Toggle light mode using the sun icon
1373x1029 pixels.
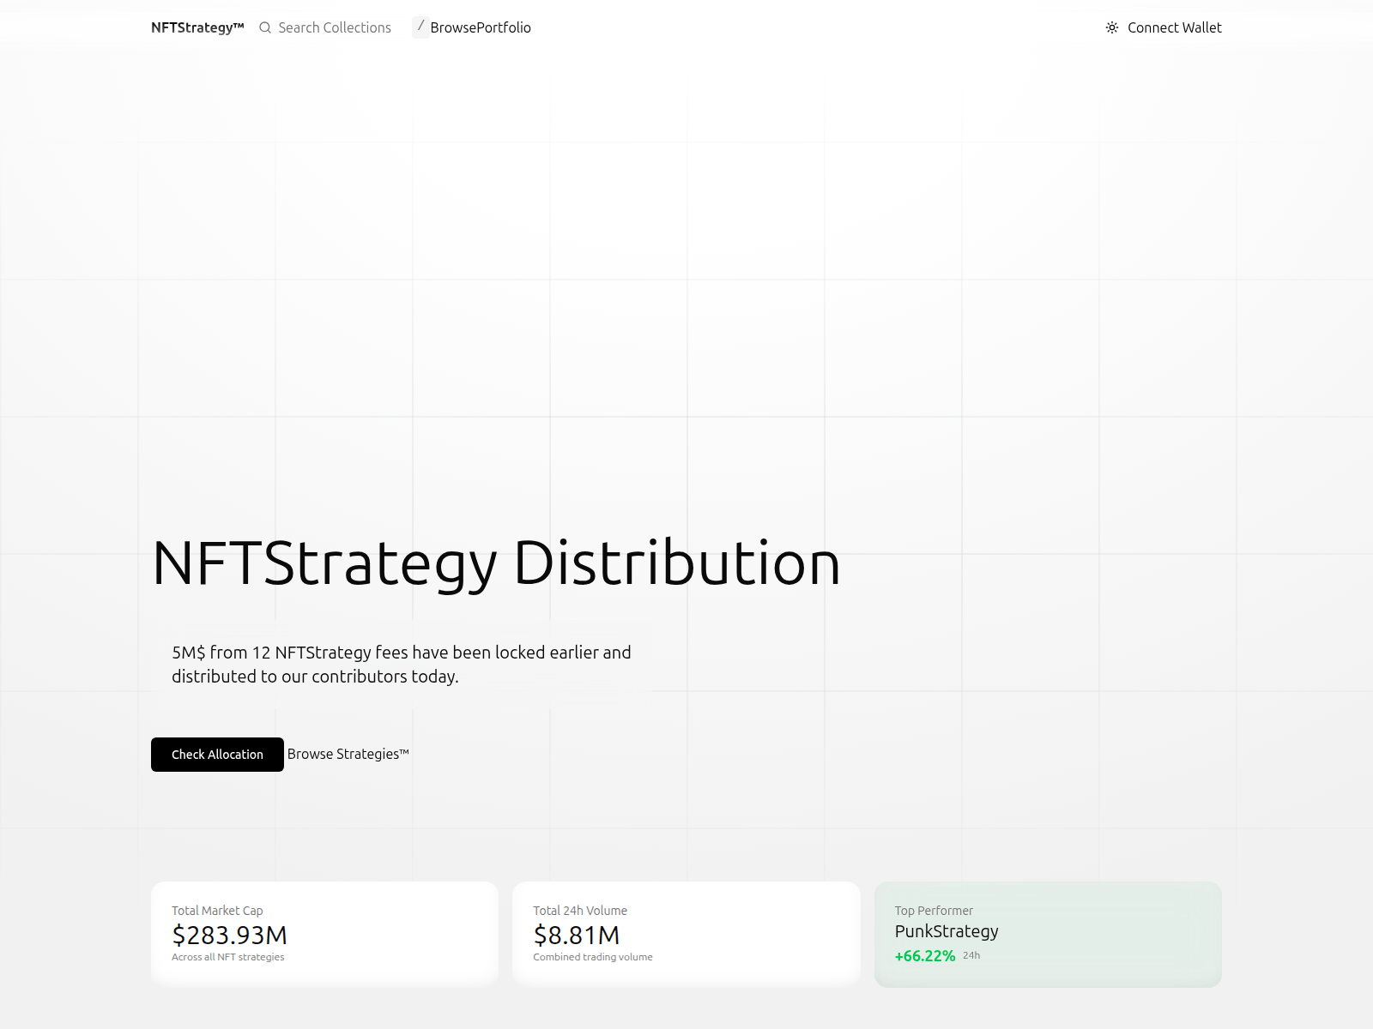click(x=1110, y=27)
